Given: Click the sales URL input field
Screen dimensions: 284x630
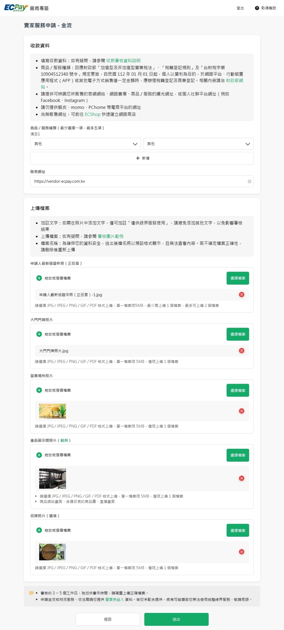Looking at the screenshot, I should (138, 181).
